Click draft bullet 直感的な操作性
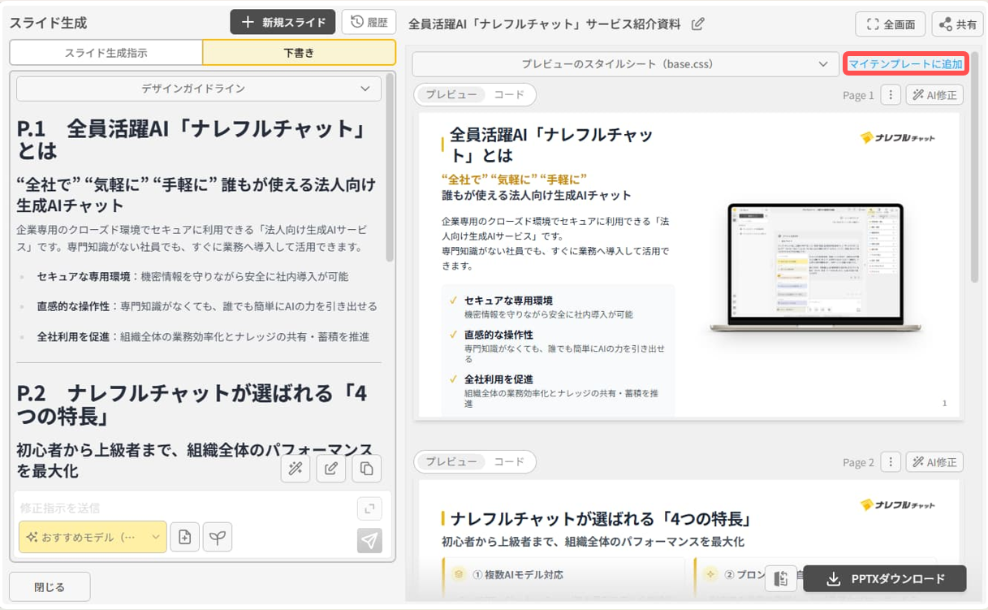The image size is (988, 610). click(x=207, y=307)
